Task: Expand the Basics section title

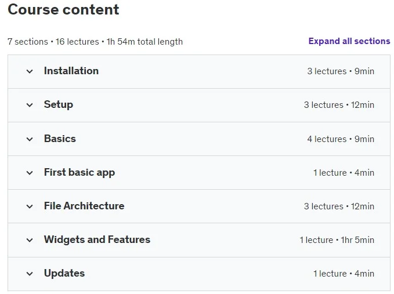Action: coord(60,139)
